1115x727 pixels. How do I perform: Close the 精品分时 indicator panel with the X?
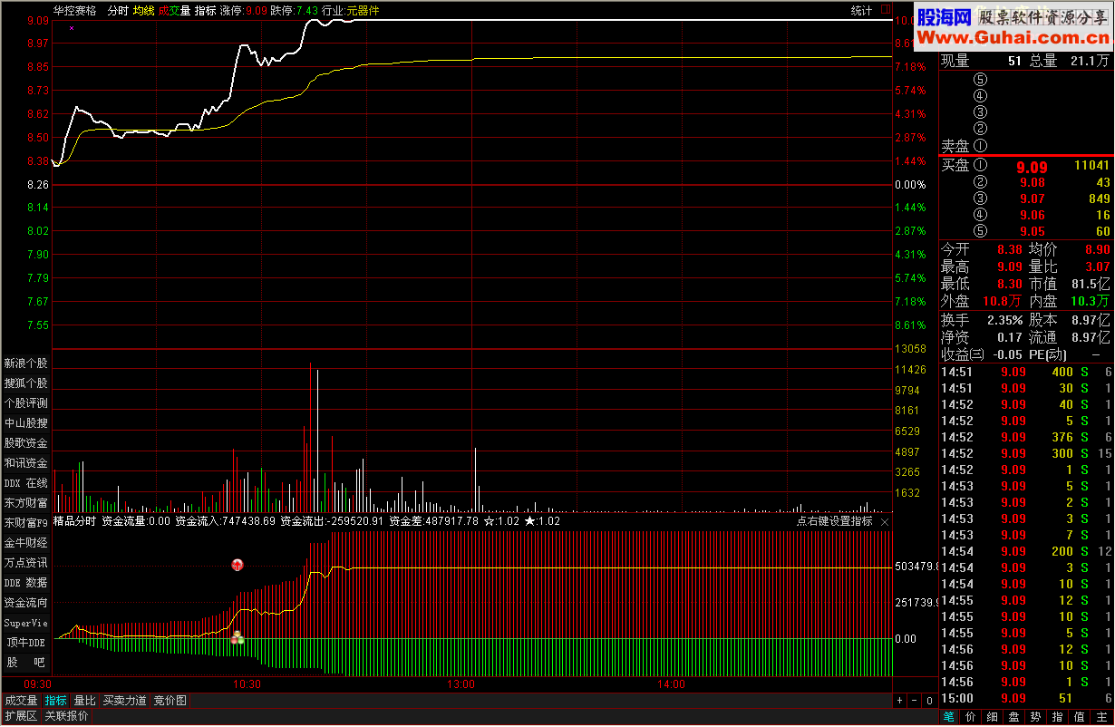(885, 522)
